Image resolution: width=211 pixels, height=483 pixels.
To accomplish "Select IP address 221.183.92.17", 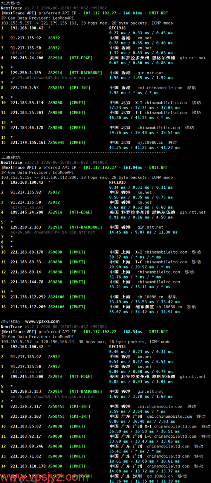I will (26, 436).
